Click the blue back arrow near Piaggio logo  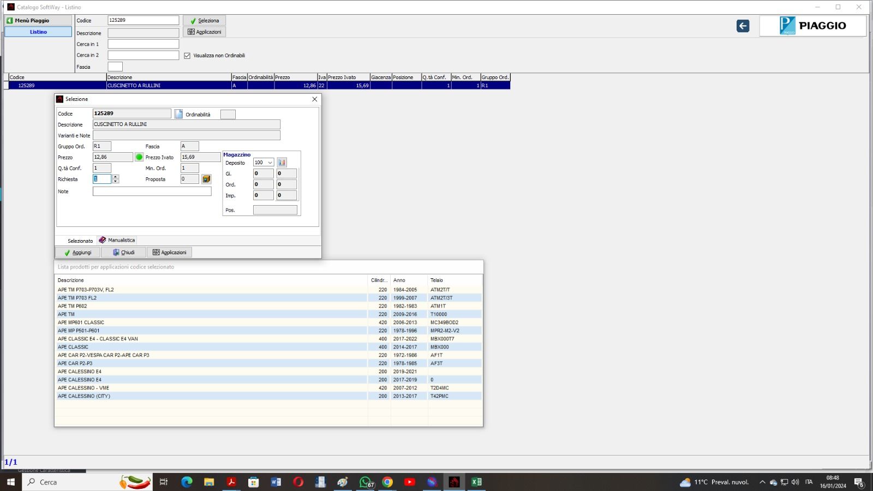(x=743, y=26)
